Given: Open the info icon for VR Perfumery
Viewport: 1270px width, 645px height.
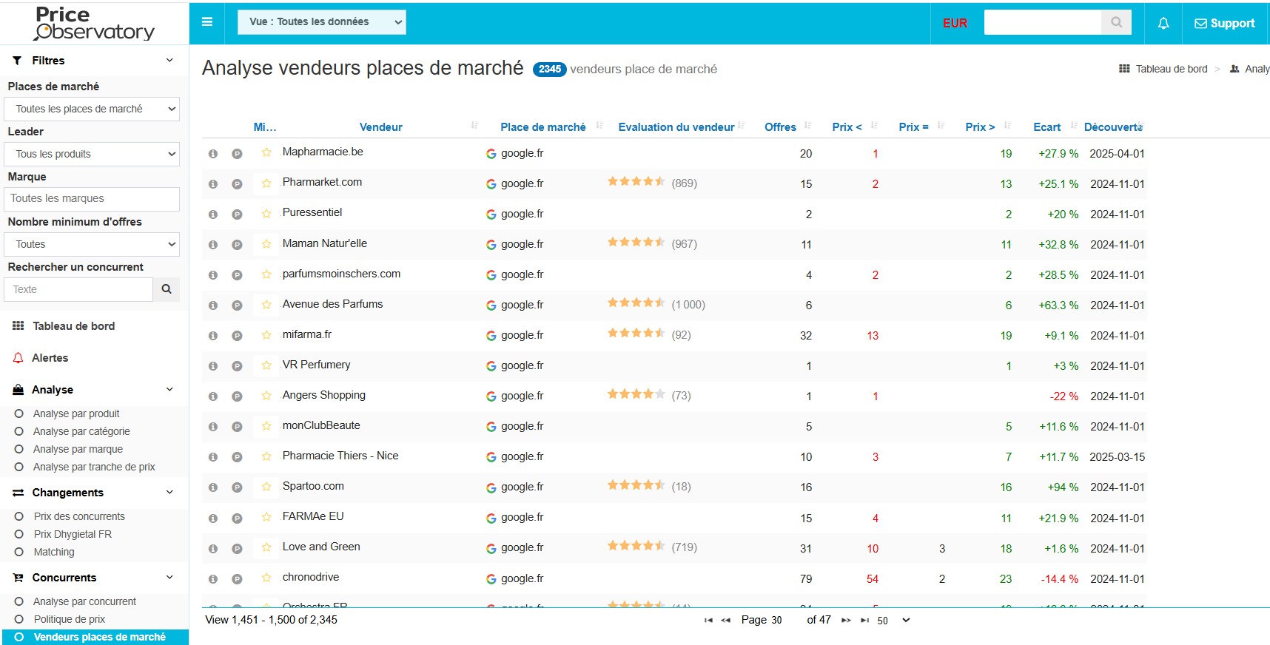Looking at the screenshot, I should pyautogui.click(x=213, y=366).
